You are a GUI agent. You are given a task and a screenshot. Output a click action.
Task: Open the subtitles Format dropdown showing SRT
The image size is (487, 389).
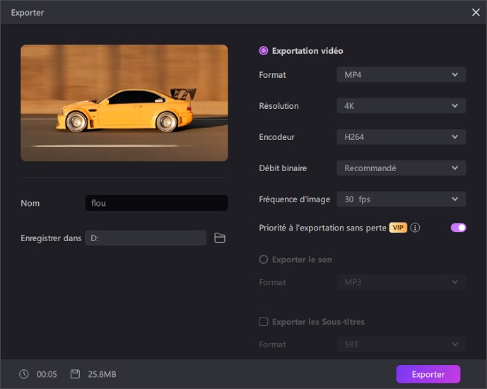point(401,344)
